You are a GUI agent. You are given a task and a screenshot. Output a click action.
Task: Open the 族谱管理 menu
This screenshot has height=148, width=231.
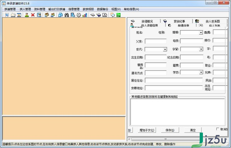[10, 9]
